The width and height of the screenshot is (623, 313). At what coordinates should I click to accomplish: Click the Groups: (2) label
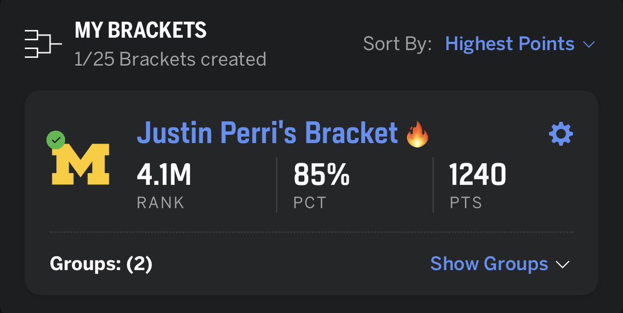(x=101, y=265)
